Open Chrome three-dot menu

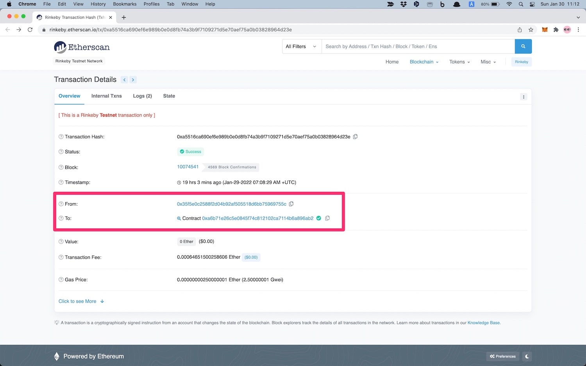click(x=578, y=30)
